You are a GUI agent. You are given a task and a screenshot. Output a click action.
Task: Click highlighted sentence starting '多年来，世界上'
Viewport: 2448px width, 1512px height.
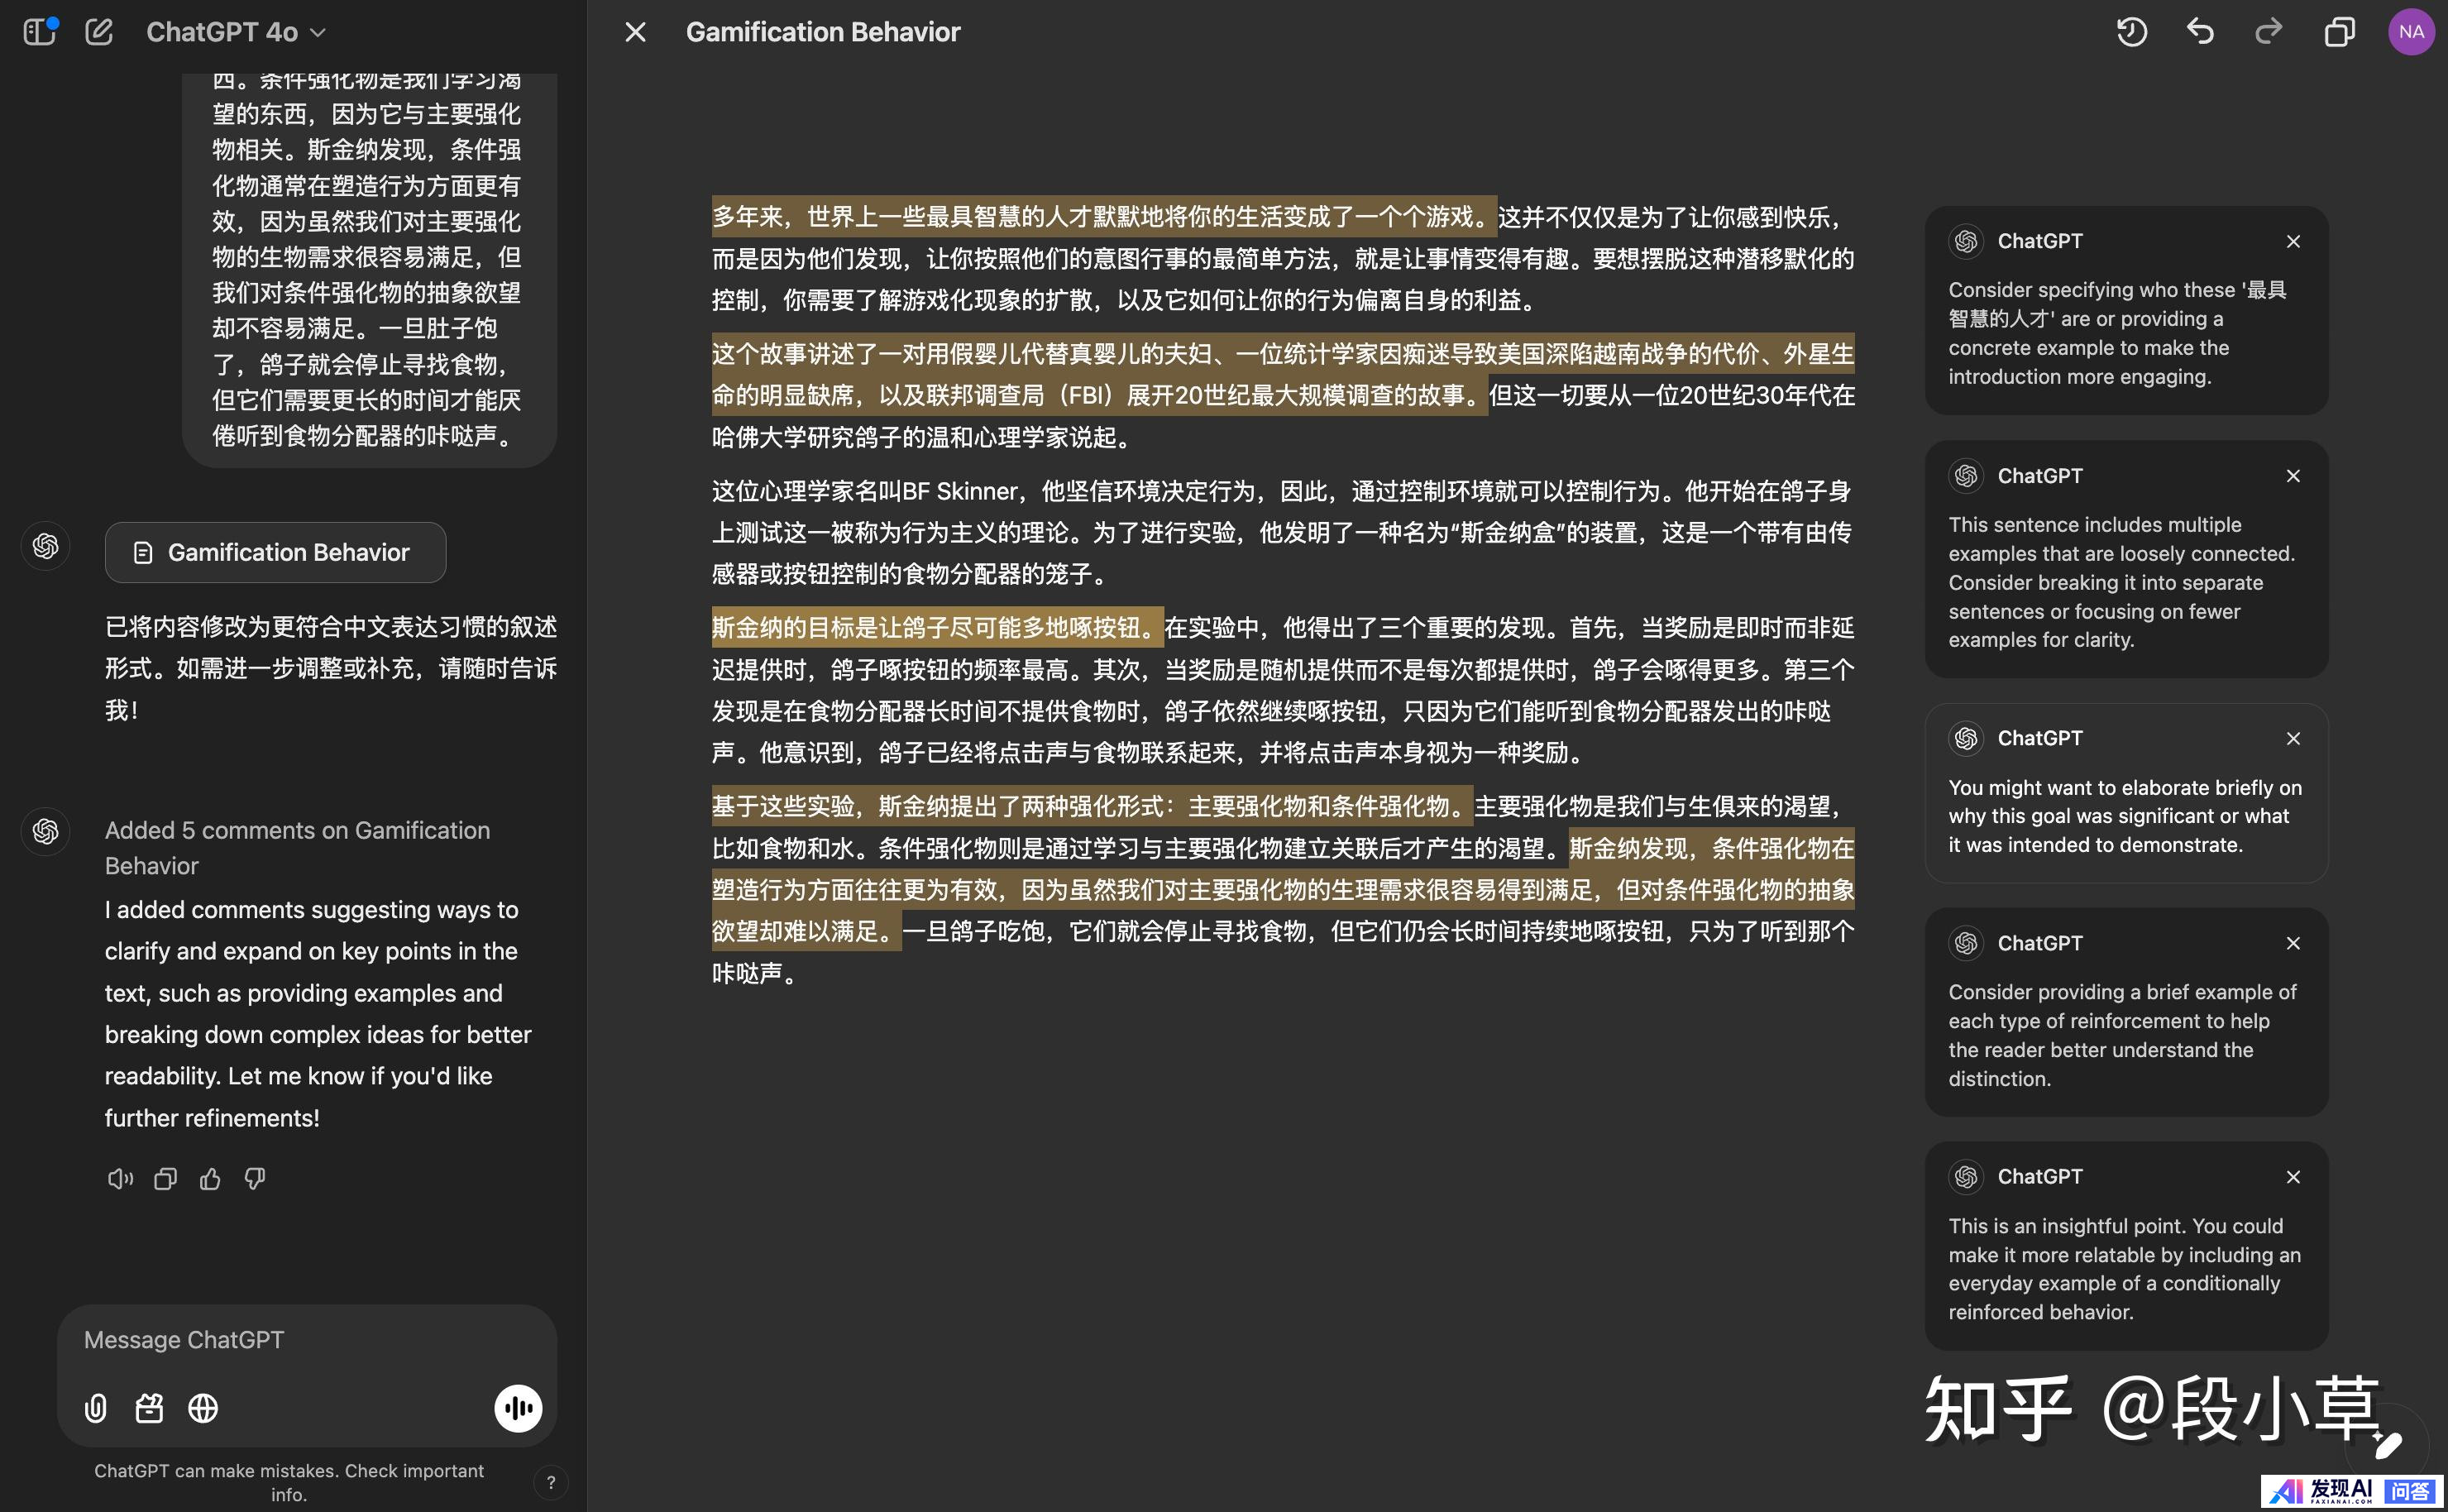pyautogui.click(x=1103, y=216)
